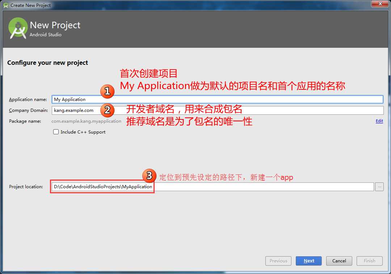Click the Project location path field
391x274 pixels.
click(213, 187)
